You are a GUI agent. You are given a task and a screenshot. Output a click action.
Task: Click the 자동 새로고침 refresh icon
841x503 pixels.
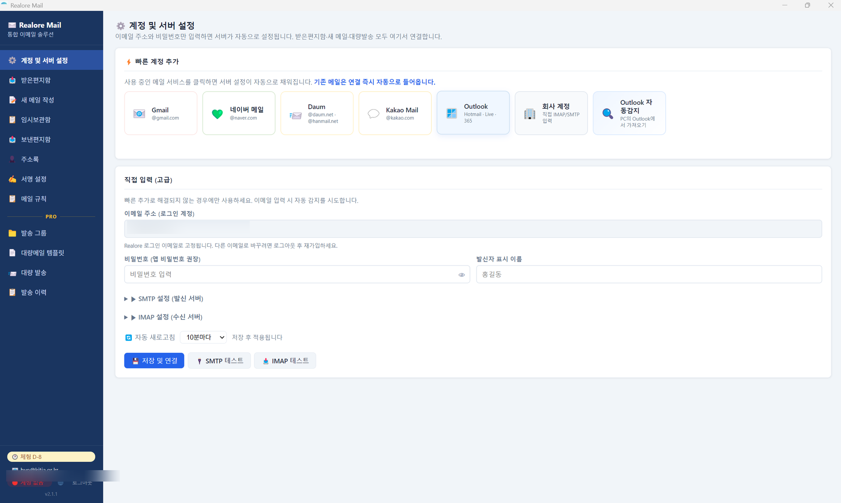[128, 337]
